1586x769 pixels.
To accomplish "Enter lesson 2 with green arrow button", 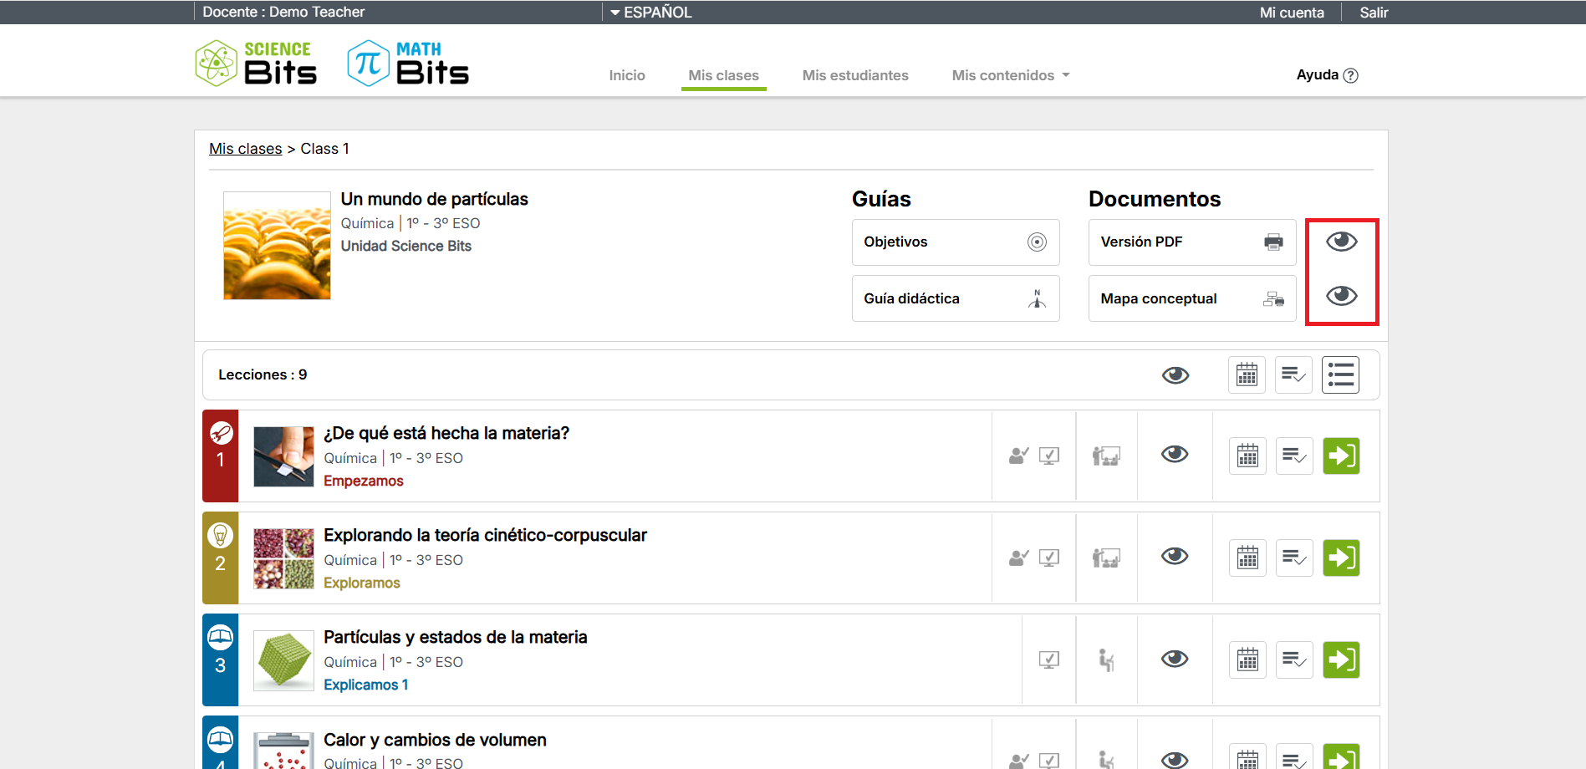I will coord(1341,558).
